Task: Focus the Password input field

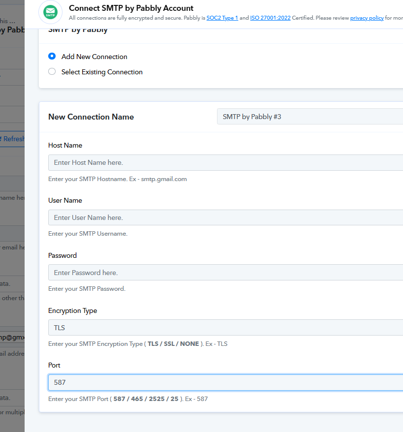Action: click(x=225, y=273)
